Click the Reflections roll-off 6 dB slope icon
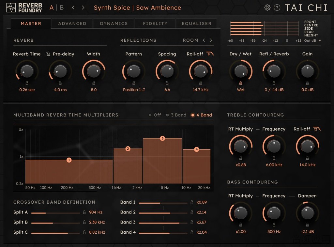 coord(210,54)
